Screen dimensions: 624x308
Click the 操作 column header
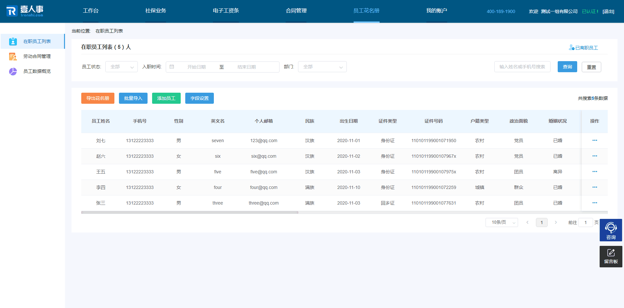(595, 121)
